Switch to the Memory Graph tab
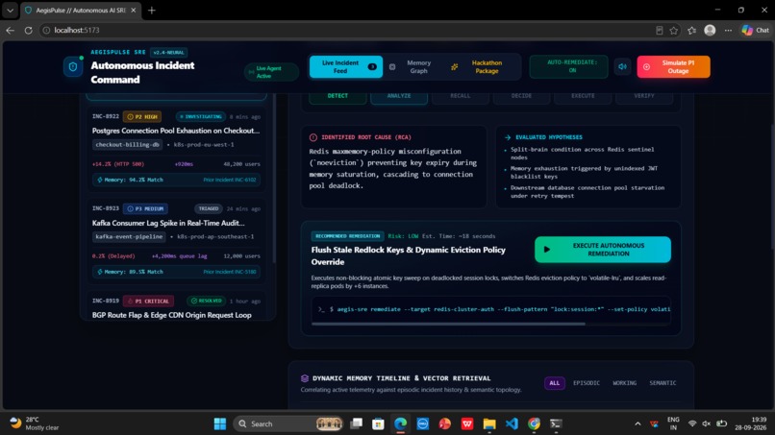The width and height of the screenshot is (775, 435). pyautogui.click(x=412, y=66)
